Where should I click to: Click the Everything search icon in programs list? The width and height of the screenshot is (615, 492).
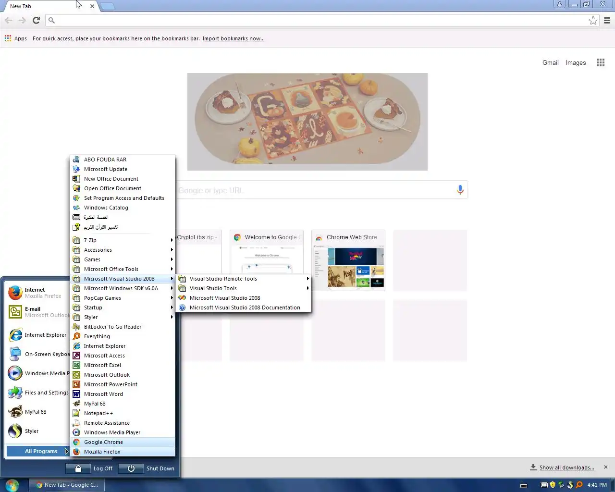coord(76,336)
